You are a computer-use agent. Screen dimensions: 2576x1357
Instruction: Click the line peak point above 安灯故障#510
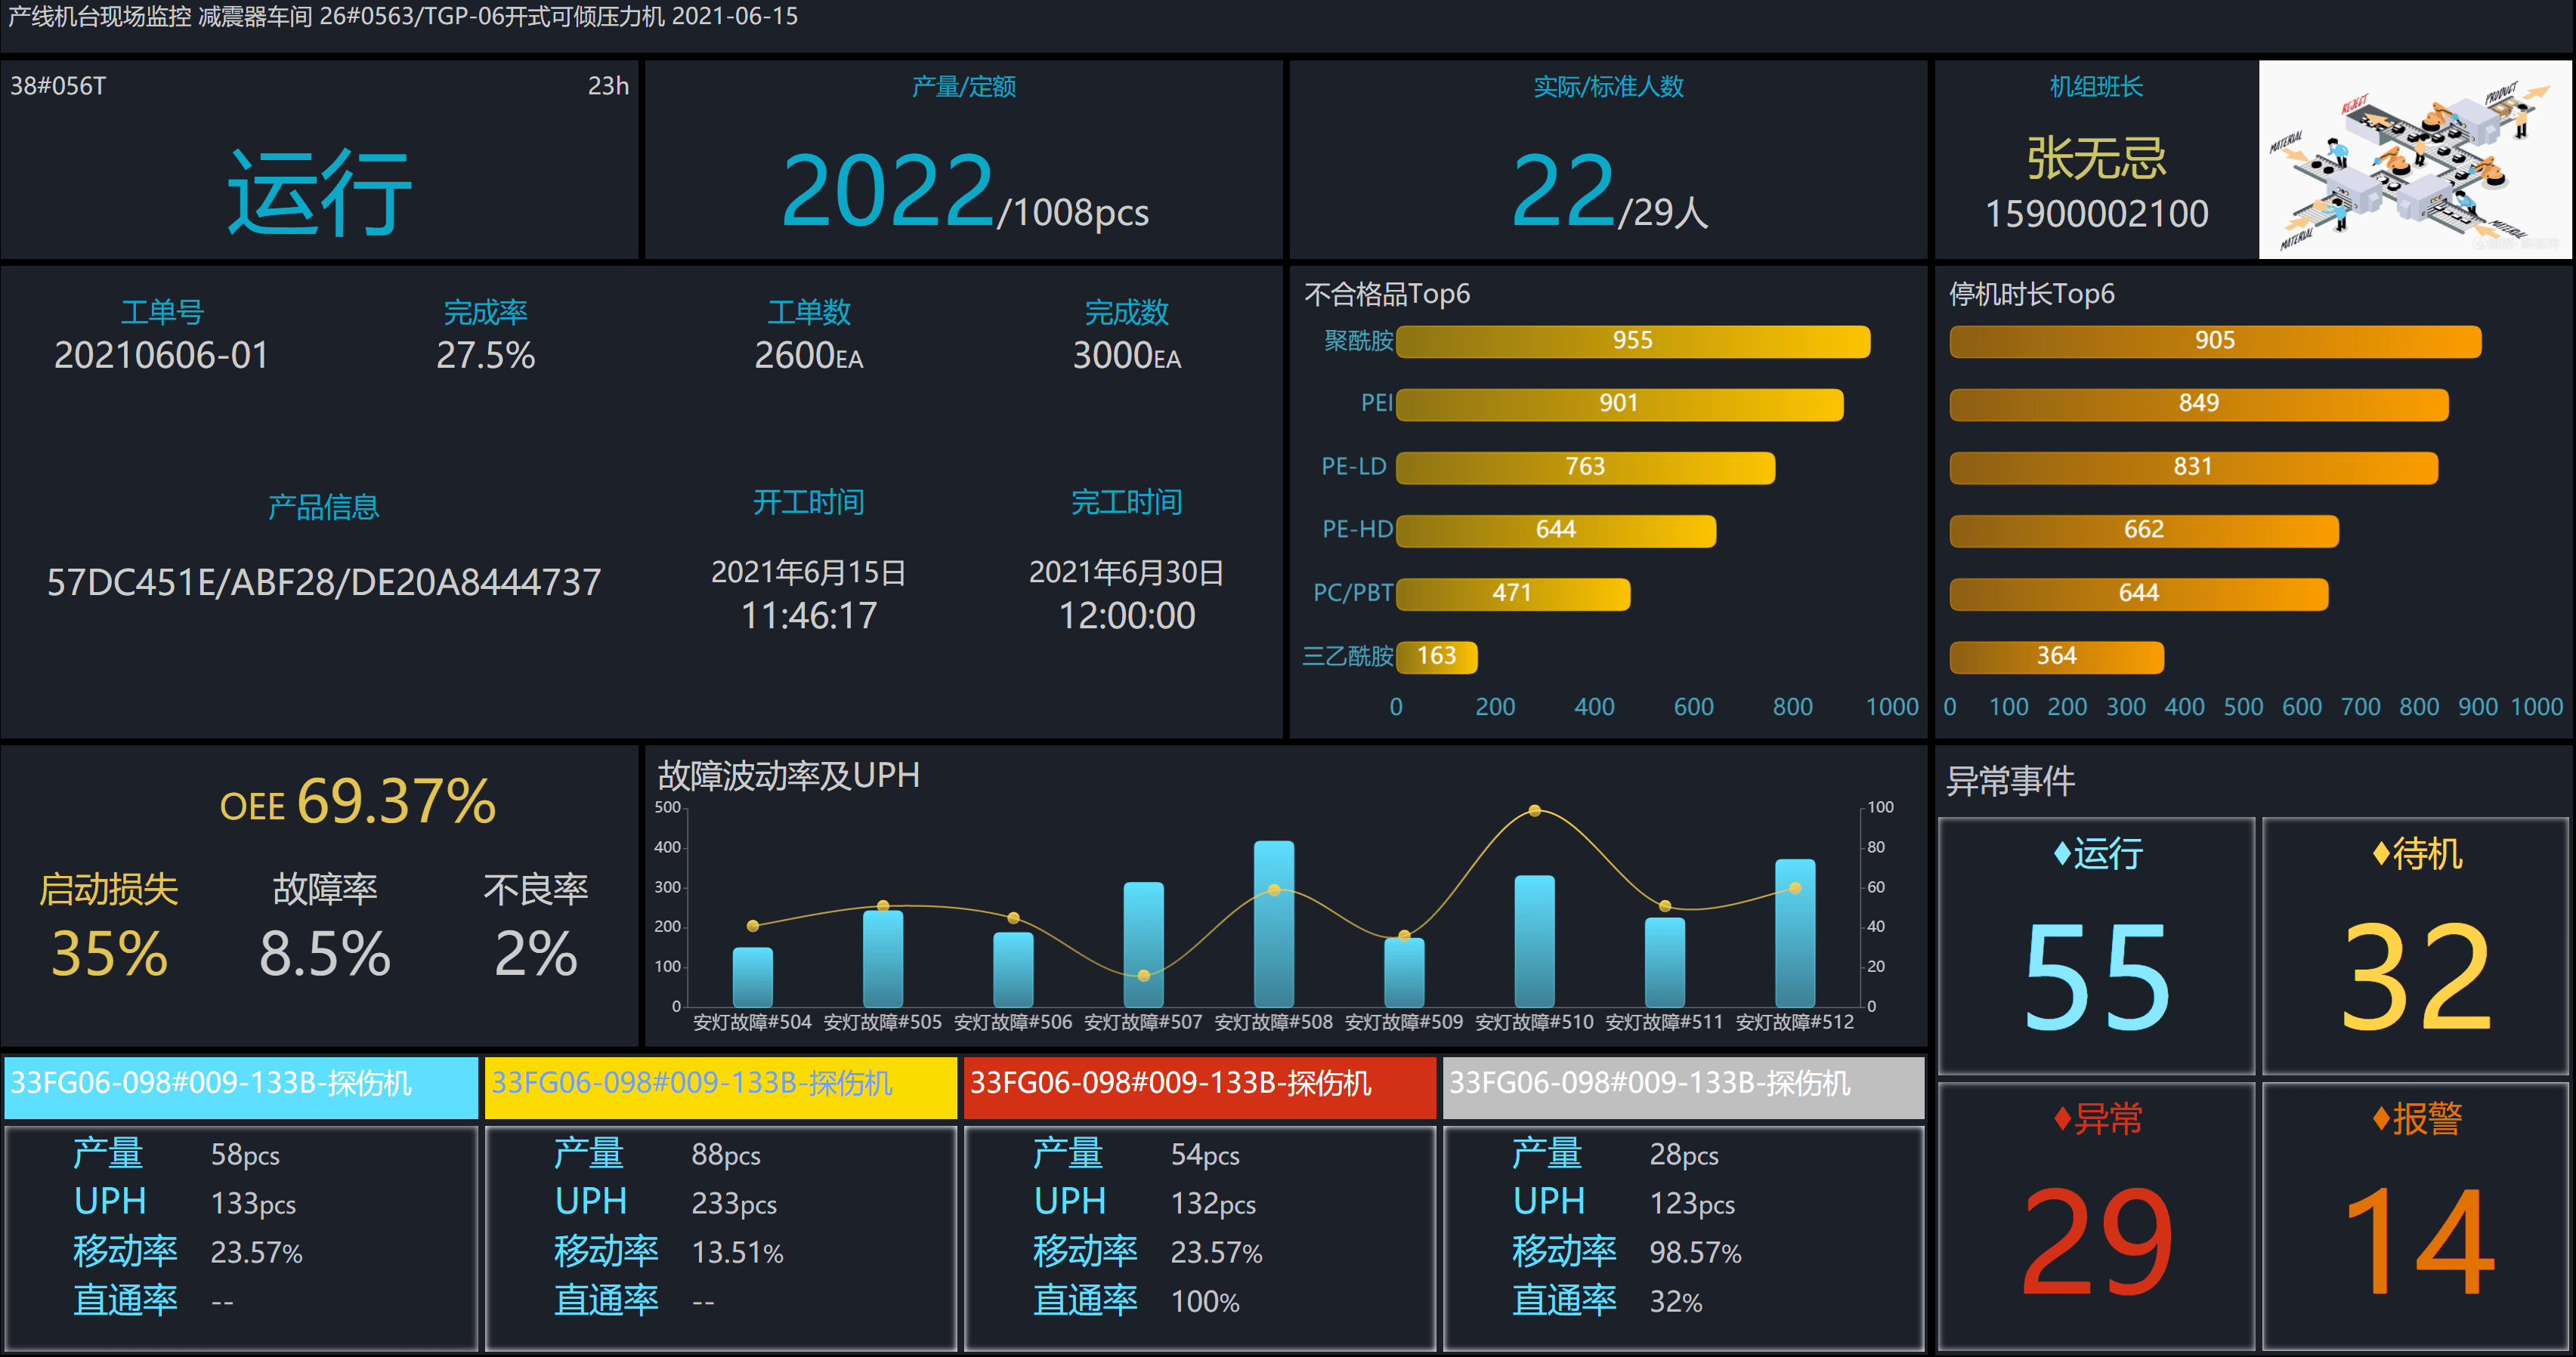(x=1535, y=810)
